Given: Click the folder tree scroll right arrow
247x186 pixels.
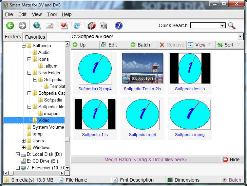Looking at the screenshot, I should point(62,173).
